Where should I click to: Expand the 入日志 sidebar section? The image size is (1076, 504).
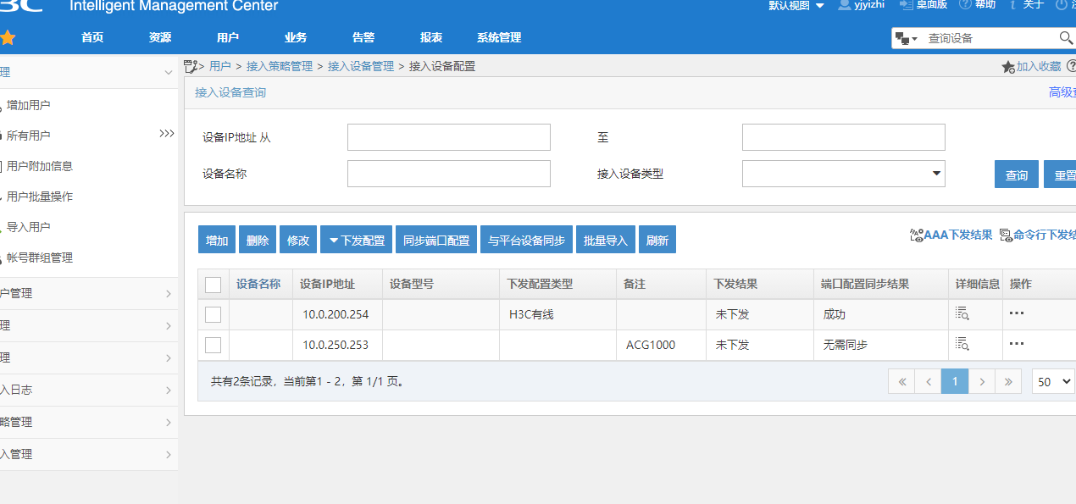click(89, 390)
